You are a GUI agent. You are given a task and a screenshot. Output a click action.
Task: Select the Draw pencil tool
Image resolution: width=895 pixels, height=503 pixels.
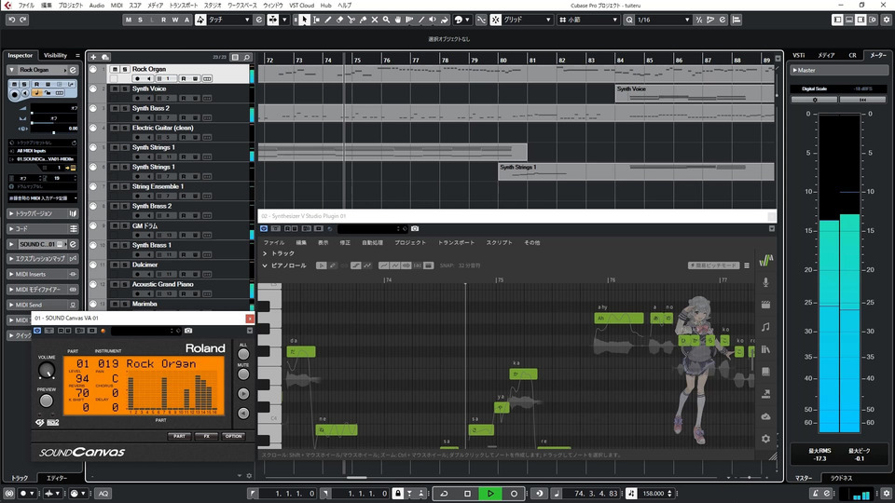tap(328, 20)
